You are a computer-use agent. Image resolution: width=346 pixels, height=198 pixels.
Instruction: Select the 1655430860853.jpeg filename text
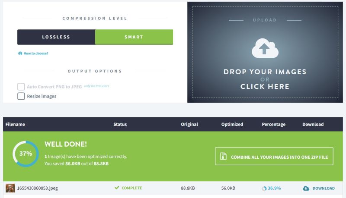coord(37,189)
